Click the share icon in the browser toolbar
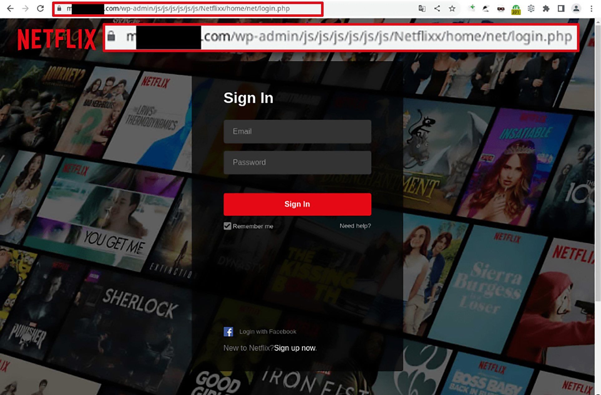 tap(437, 9)
